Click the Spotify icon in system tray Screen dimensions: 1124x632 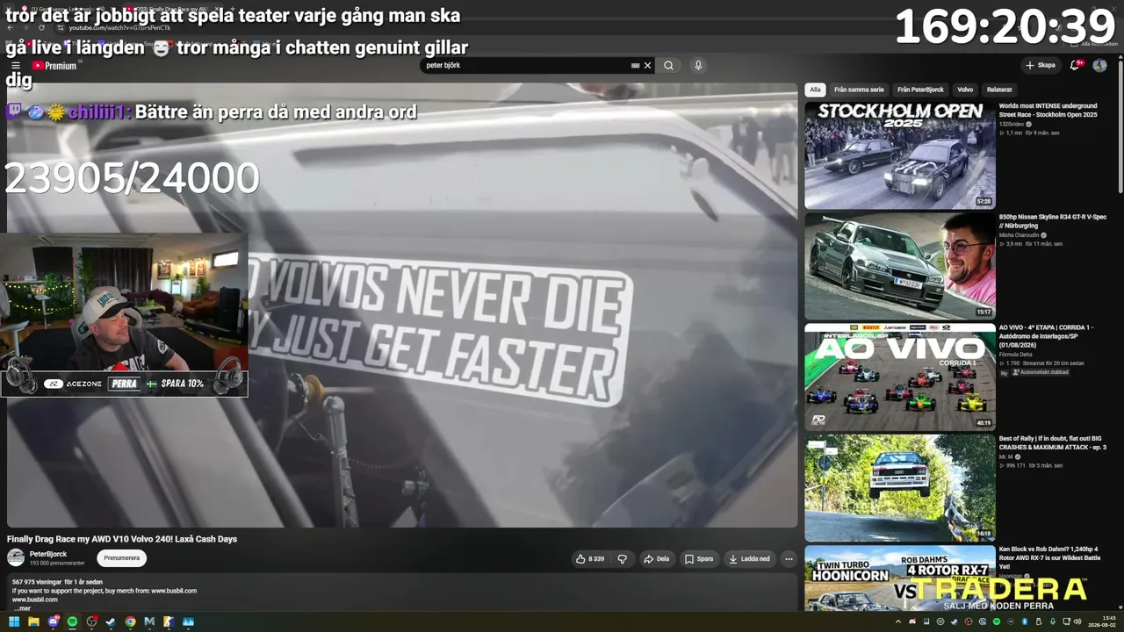coord(997,621)
